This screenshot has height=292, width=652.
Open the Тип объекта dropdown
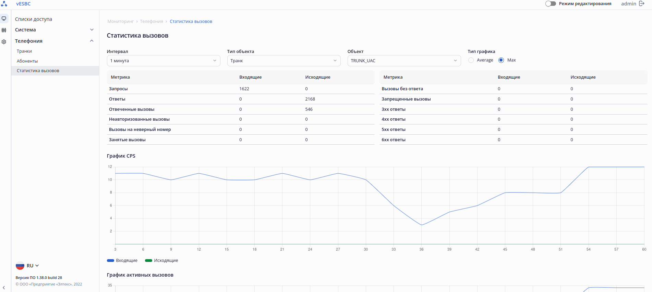click(x=283, y=61)
